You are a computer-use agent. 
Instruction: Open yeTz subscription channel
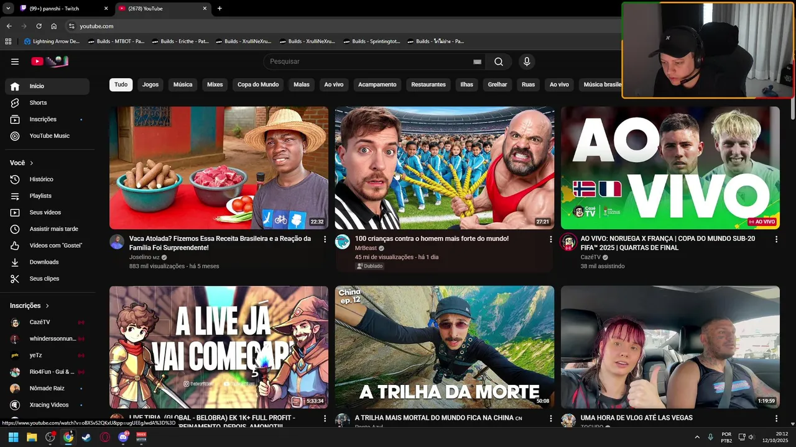[47, 355]
